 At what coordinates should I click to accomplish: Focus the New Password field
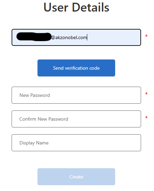pos(76,95)
